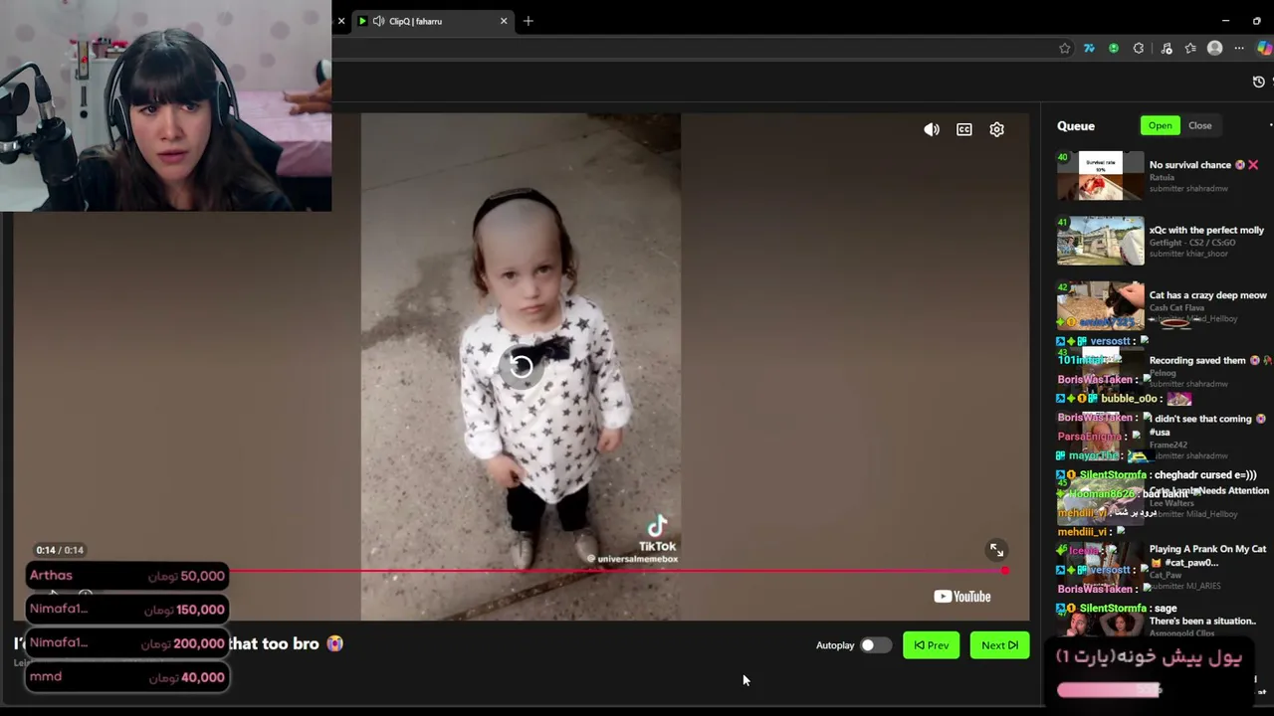Click the SilentStormfa 'sage' chat message
Viewport: 1274px width, 716px height.
click(x=1117, y=608)
